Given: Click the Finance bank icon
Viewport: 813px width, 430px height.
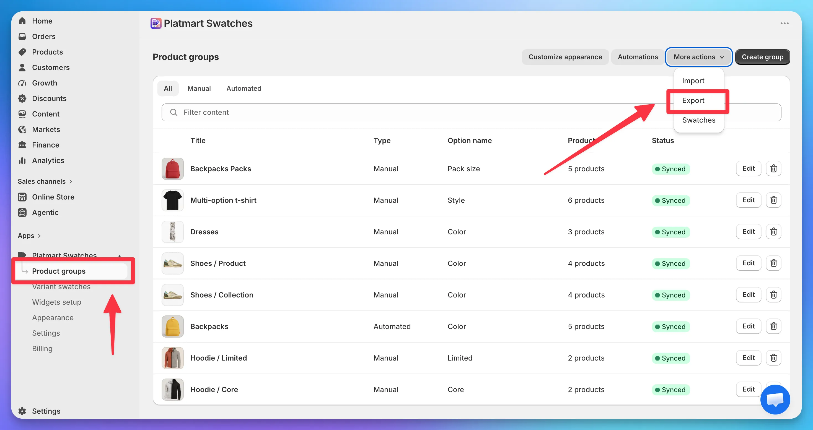Looking at the screenshot, I should click(x=22, y=144).
